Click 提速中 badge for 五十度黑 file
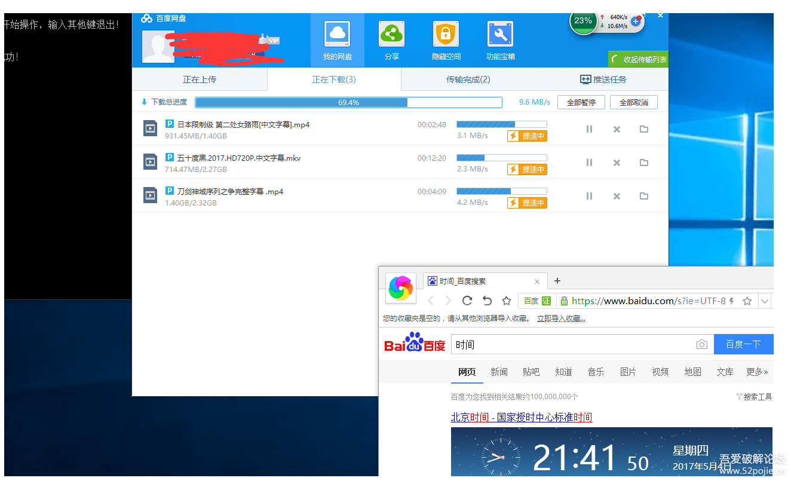 (527, 170)
